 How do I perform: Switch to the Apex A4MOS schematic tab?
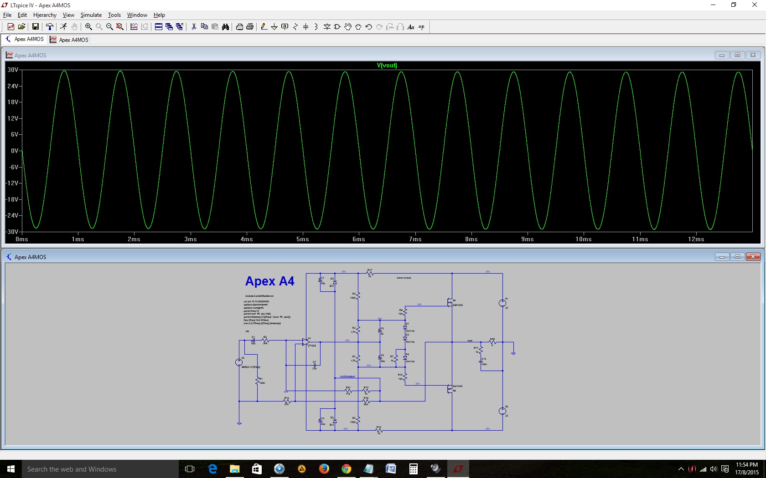pyautogui.click(x=24, y=40)
